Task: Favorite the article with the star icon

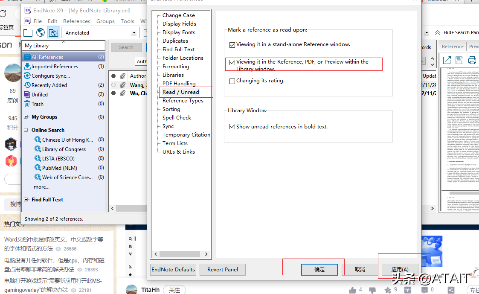Action: (x=388, y=290)
